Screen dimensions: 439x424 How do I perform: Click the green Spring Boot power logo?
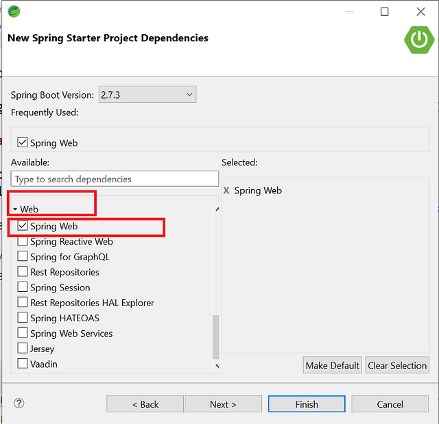click(419, 40)
